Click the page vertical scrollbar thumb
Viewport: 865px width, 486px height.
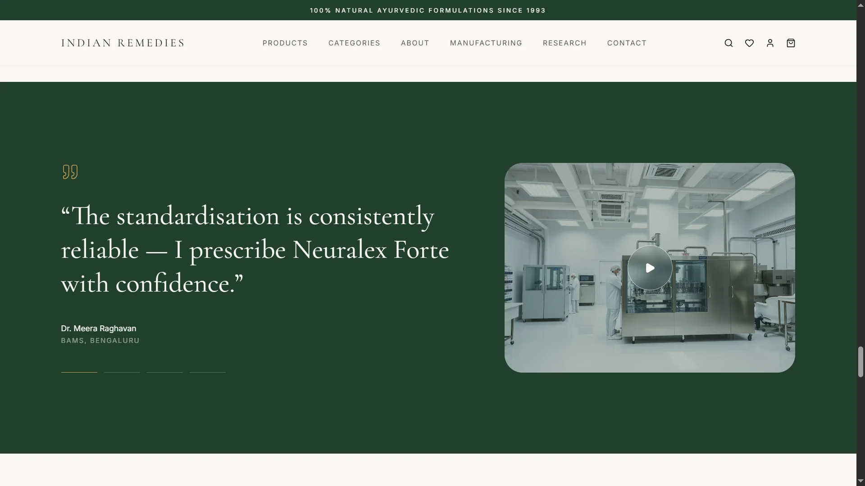click(860, 362)
